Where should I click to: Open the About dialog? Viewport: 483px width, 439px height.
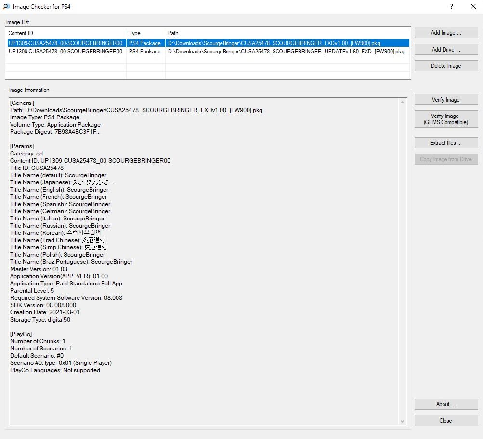446,404
